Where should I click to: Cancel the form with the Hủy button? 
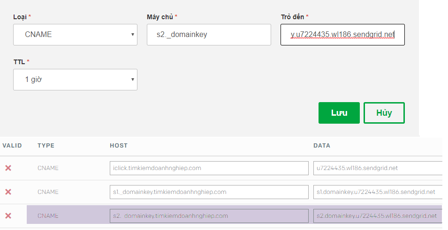pos(384,113)
